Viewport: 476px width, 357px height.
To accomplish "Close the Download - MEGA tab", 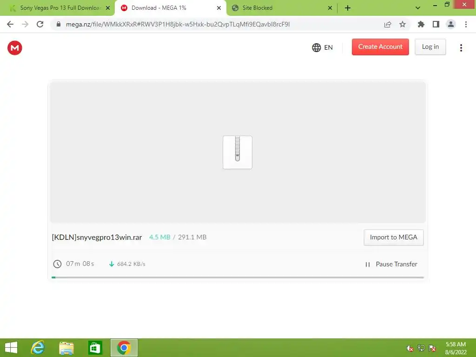I will [x=219, y=8].
